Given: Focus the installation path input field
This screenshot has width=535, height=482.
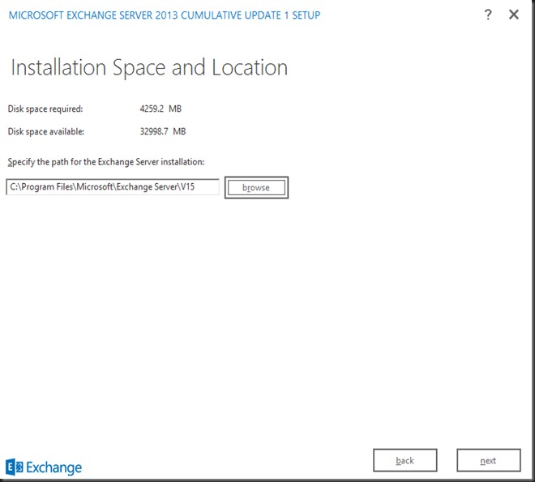Looking at the screenshot, I should click(x=113, y=187).
